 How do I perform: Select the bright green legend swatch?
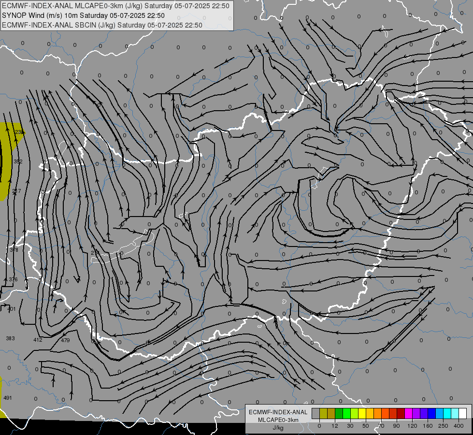coord(346,414)
